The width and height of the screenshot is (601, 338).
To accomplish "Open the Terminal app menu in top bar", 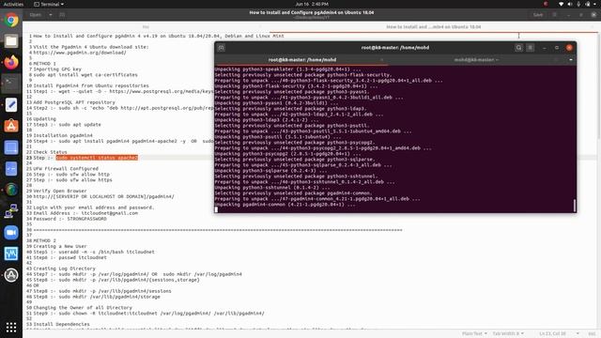I will 49,4.
